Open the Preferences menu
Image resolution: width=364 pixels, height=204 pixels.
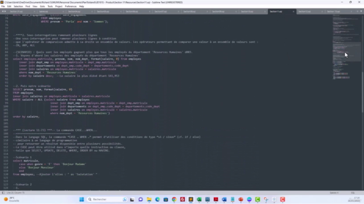(71, 6)
